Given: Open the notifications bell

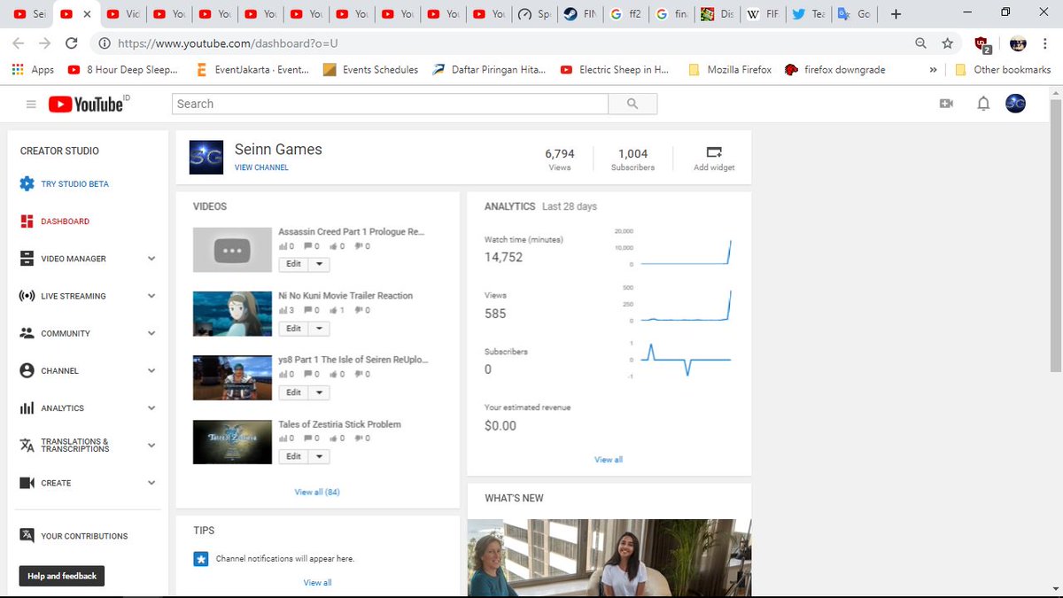Looking at the screenshot, I should tap(983, 104).
